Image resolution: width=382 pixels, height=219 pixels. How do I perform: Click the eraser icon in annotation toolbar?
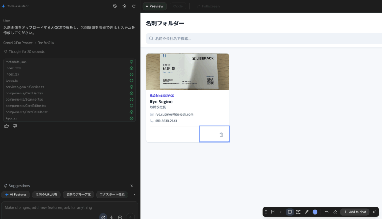[x=335, y=212]
